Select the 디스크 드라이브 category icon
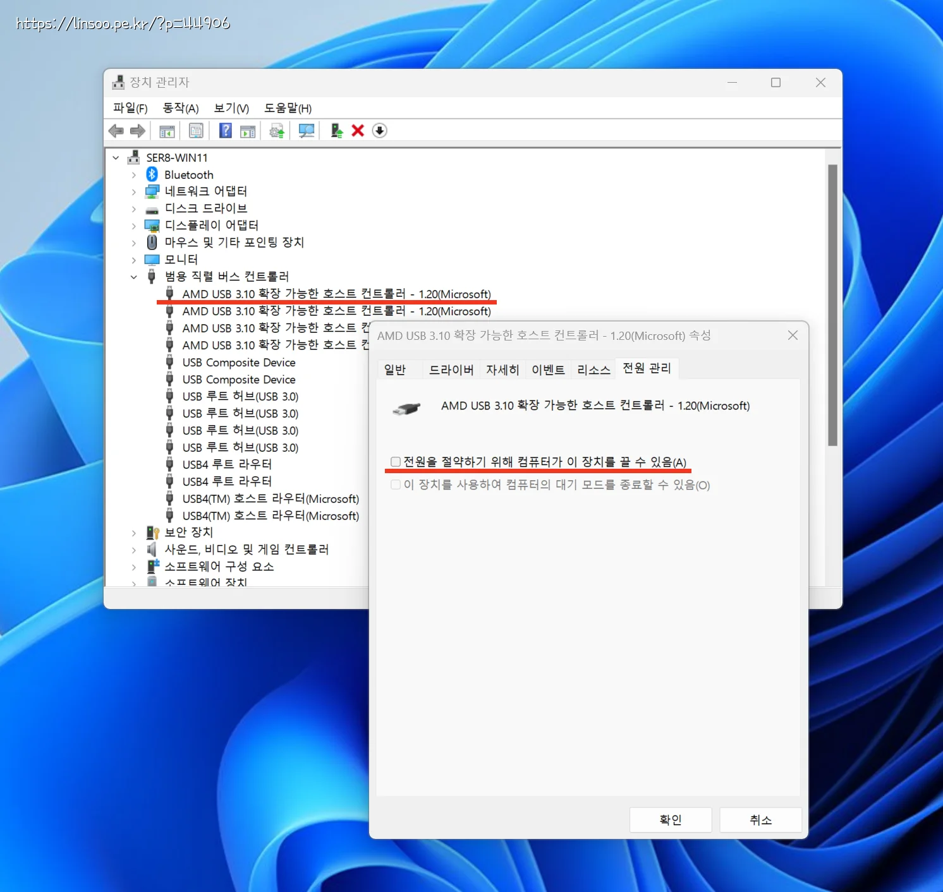 pyautogui.click(x=152, y=209)
